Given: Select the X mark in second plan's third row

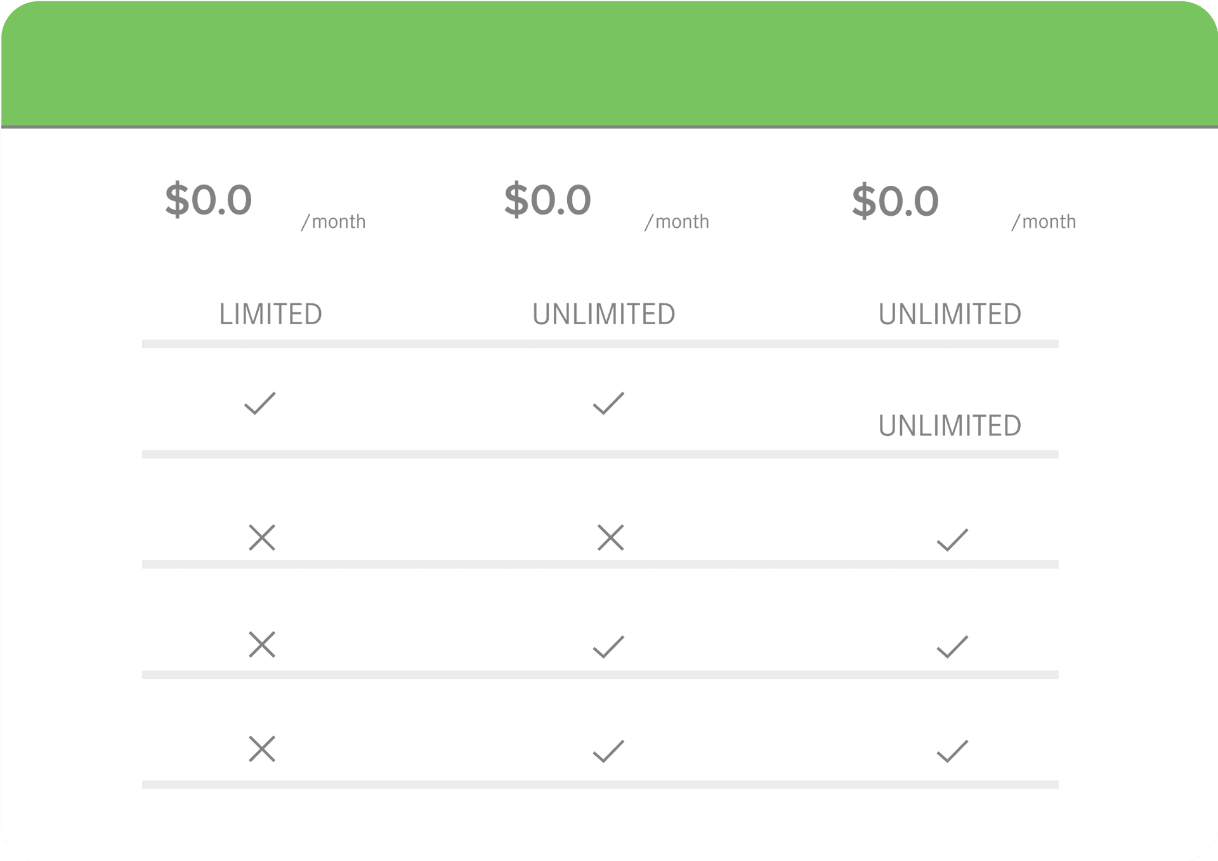Looking at the screenshot, I should pyautogui.click(x=611, y=537).
